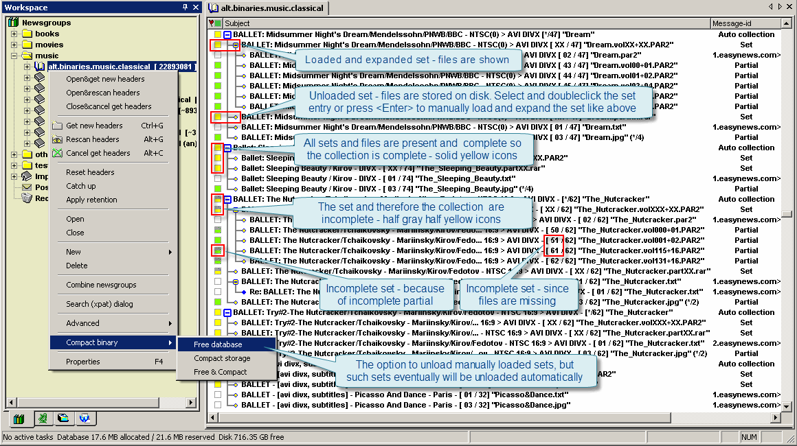The height and width of the screenshot is (446, 797).
Task: Pin the Workspace panel with pushpin icon
Action: point(185,8)
